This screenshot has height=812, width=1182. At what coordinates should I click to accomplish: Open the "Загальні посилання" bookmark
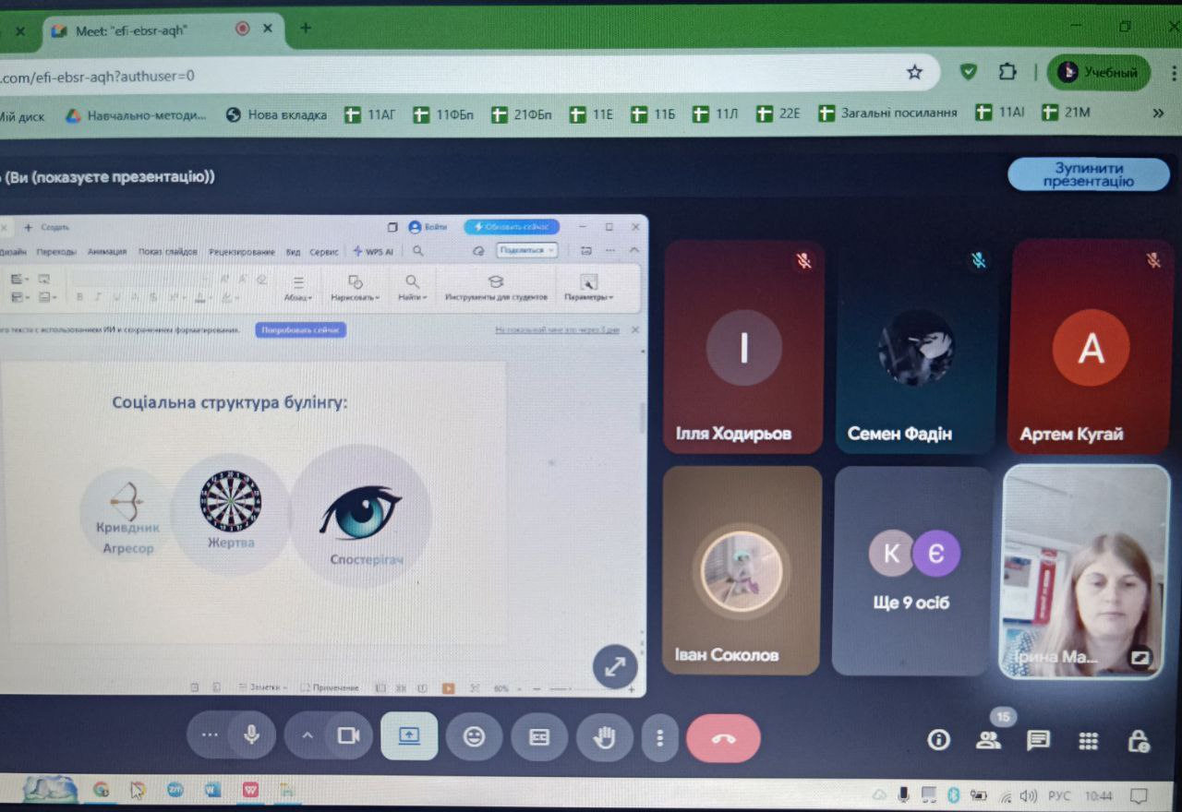click(x=887, y=113)
